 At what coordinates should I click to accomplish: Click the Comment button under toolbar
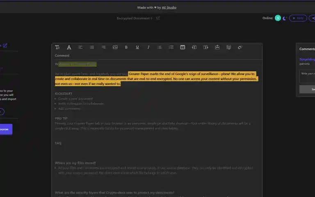62,55
